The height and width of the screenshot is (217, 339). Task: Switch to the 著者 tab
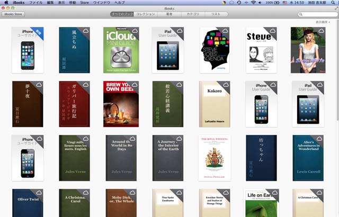pos(169,14)
